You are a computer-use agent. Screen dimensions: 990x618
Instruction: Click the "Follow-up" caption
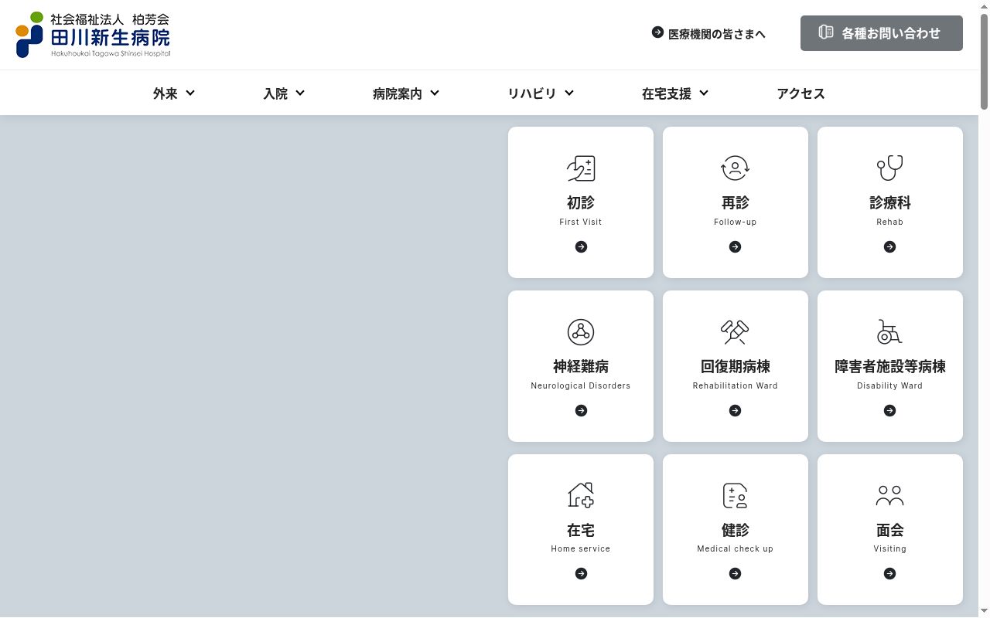coord(736,222)
